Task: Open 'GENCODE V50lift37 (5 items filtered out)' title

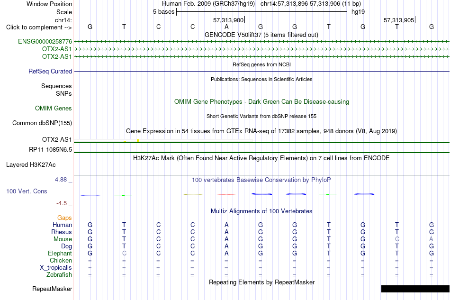Action: pos(261,35)
